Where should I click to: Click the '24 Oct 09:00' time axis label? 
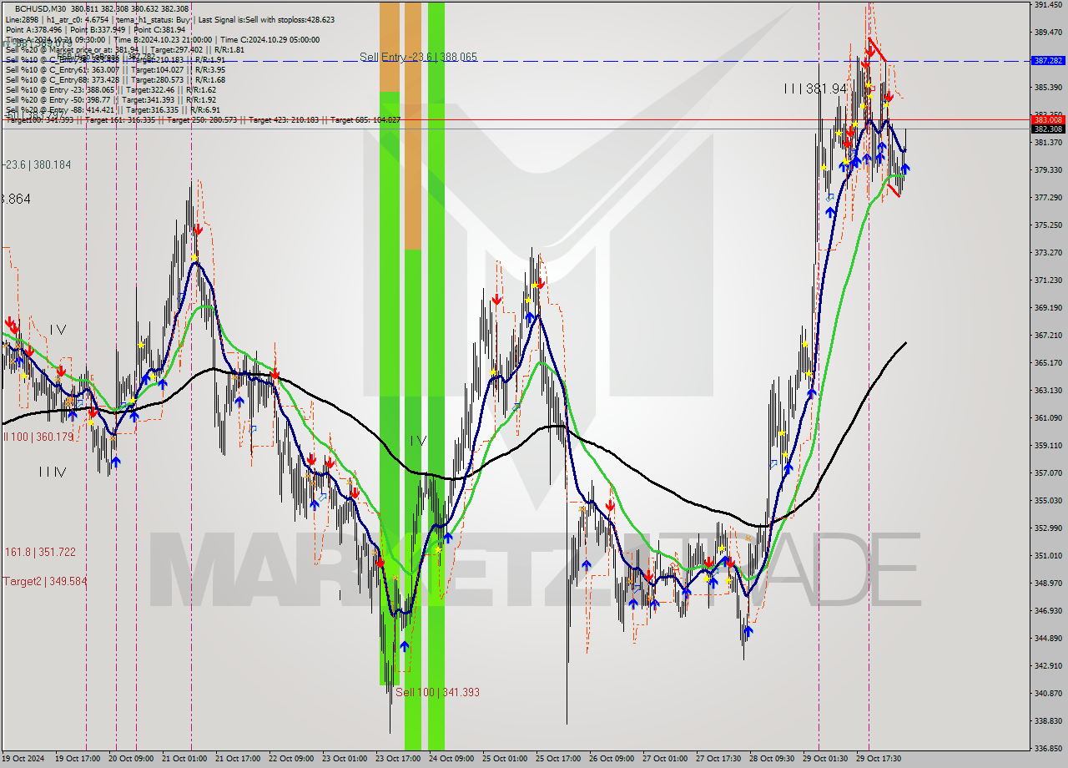452,759
